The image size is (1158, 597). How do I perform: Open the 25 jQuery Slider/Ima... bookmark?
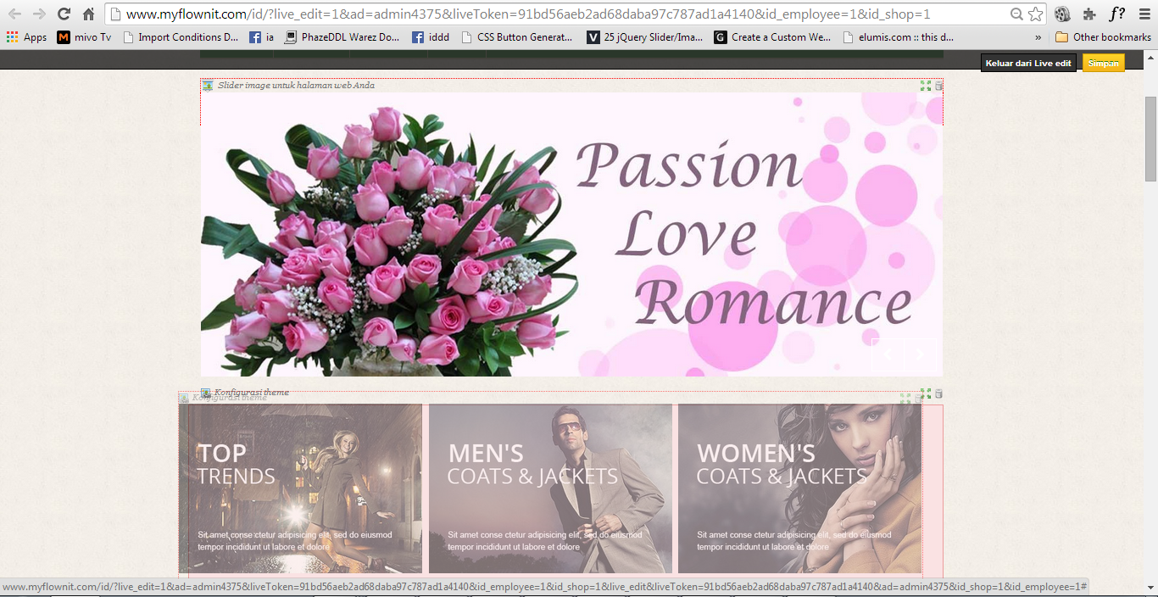(645, 37)
